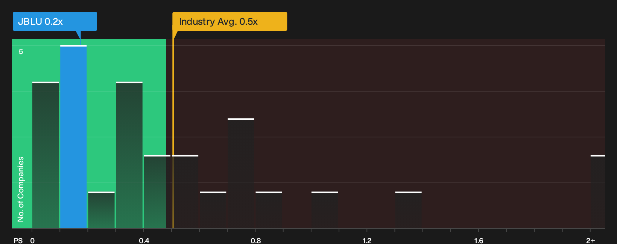Select the tall bar at PS 0.3

coord(129,155)
